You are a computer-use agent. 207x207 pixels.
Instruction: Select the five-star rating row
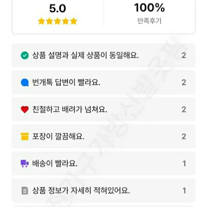57,21
